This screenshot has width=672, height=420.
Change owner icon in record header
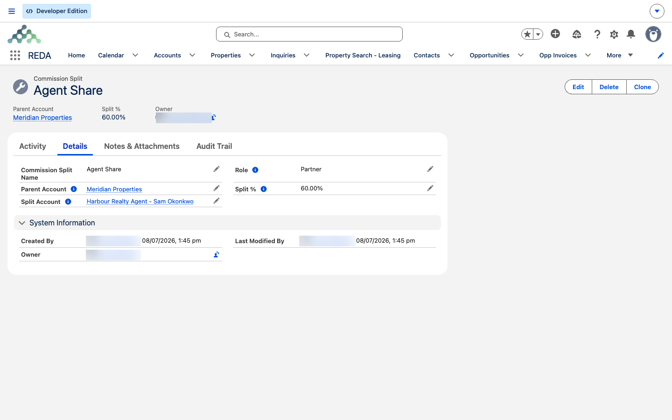pyautogui.click(x=214, y=117)
